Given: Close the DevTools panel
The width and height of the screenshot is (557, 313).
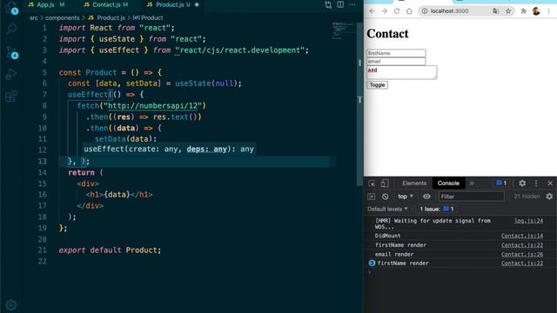Looking at the screenshot, I should [550, 183].
